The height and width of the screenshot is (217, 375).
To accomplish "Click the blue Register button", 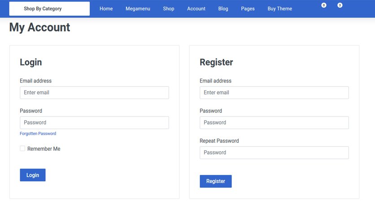I will point(216,181).
